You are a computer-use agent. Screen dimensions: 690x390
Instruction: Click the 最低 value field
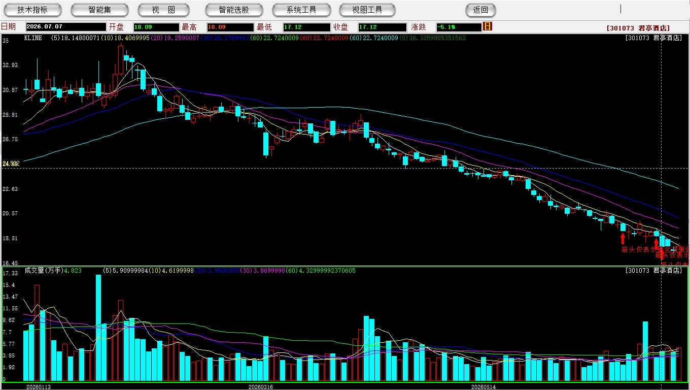pos(306,27)
